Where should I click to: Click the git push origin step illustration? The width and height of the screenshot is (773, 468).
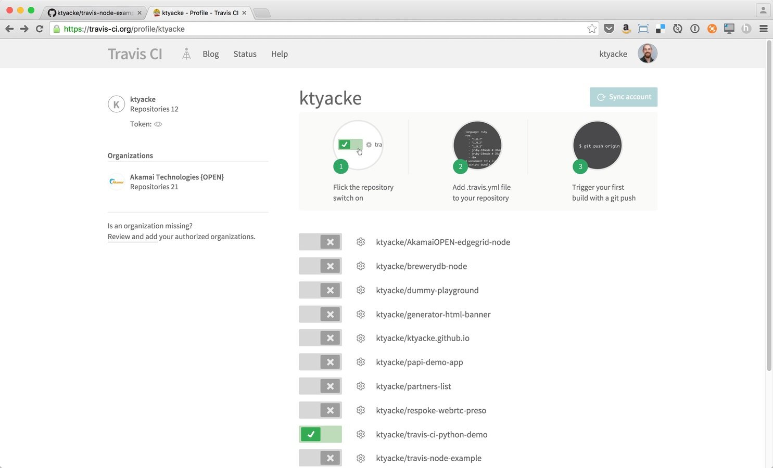598,146
